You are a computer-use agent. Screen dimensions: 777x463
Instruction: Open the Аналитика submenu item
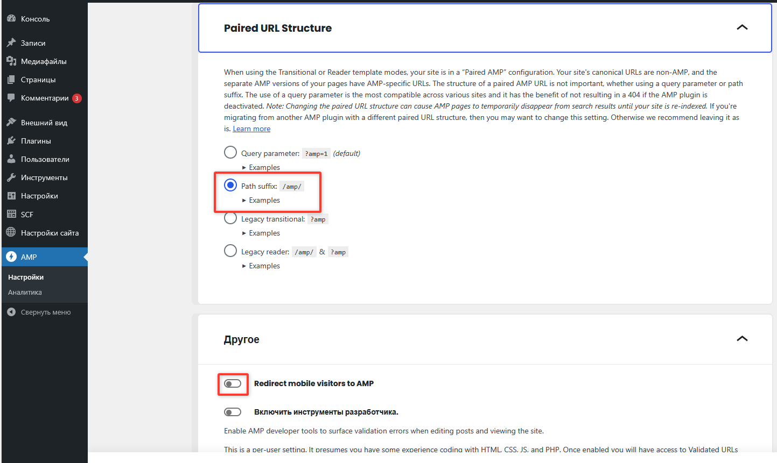[25, 293]
